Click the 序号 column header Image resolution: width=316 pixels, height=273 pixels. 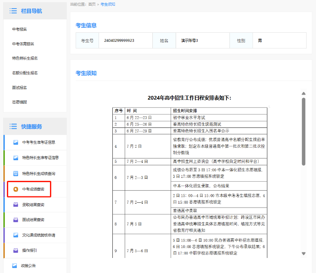click(x=119, y=111)
